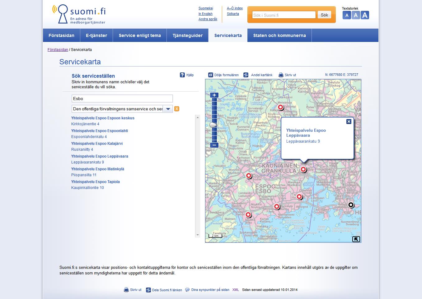Screen dimensions: 422x299
Task: Click the map zoom slider handle
Action: click(213, 125)
